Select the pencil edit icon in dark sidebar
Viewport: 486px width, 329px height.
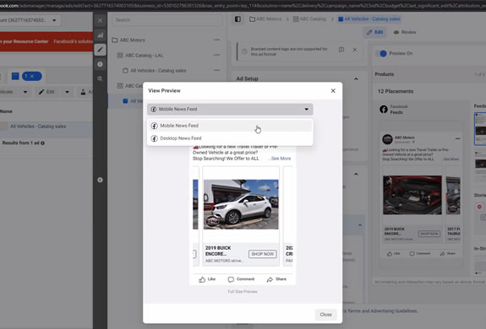click(x=100, y=50)
